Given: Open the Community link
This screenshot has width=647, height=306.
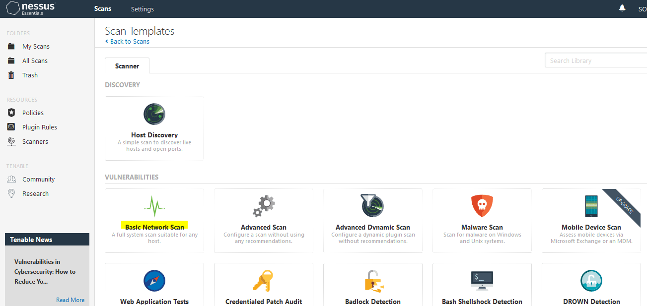Looking at the screenshot, I should point(38,179).
